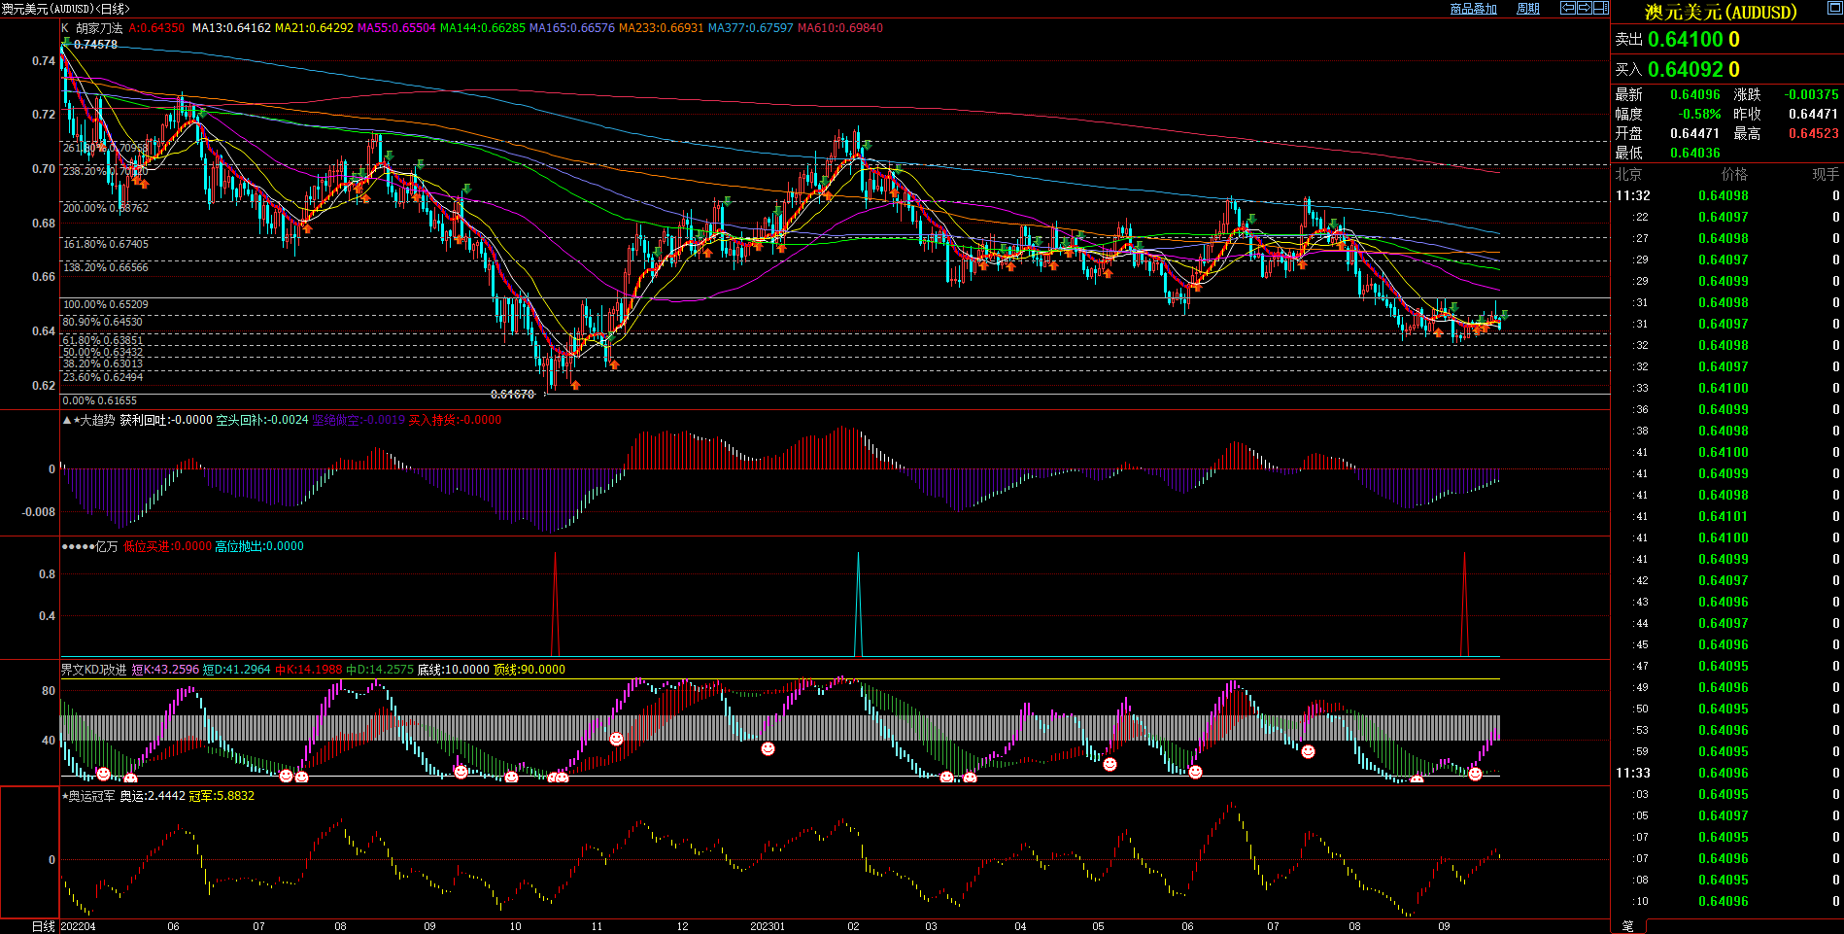Select the 奥运冠军 indicator label
Viewport: 1844px width, 934px height.
pos(91,796)
